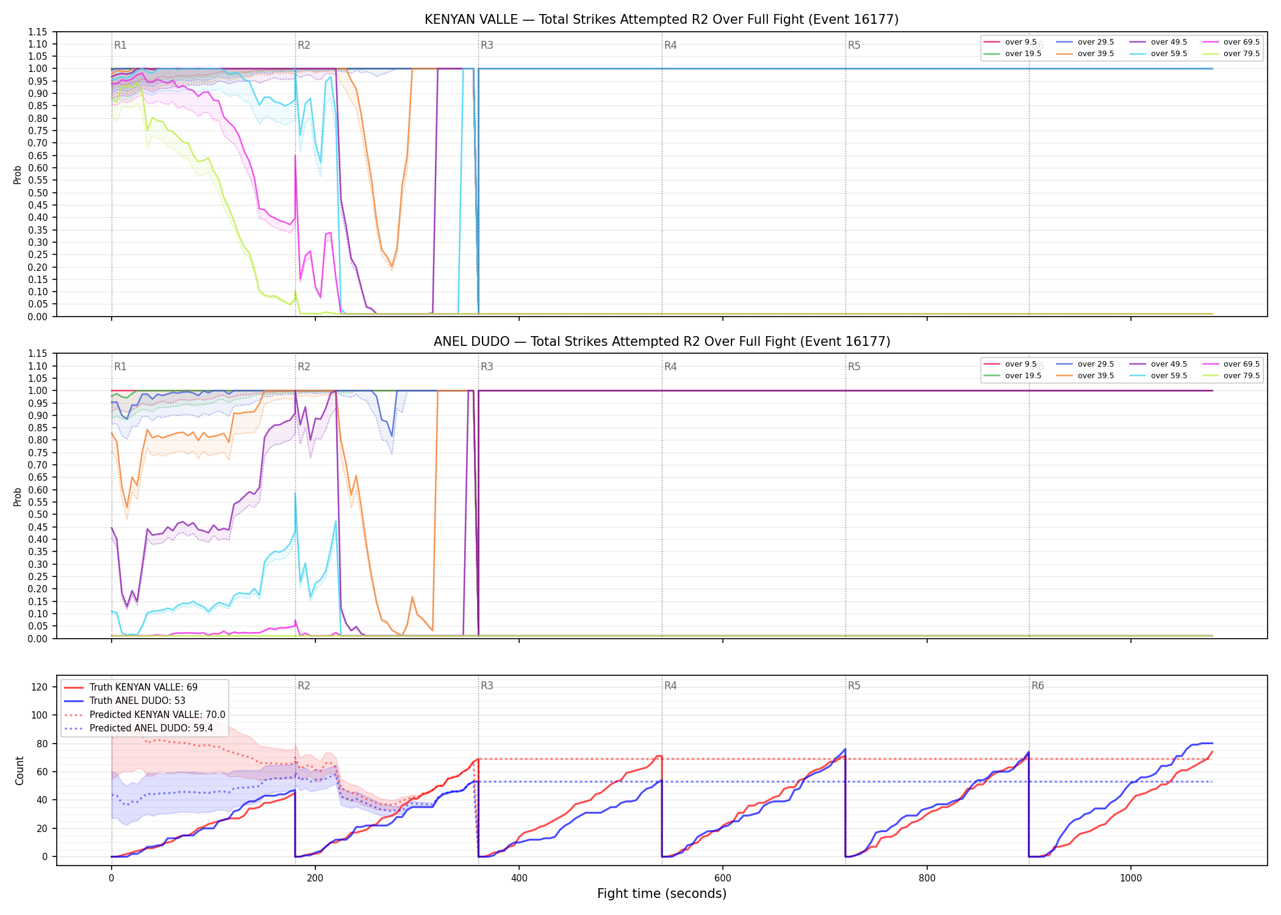The height and width of the screenshot is (915, 1281).
Task: Click the R4 round marker in middle chart
Action: point(670,367)
